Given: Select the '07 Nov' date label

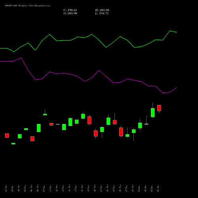Looking at the screenshot, I should 44,188.
